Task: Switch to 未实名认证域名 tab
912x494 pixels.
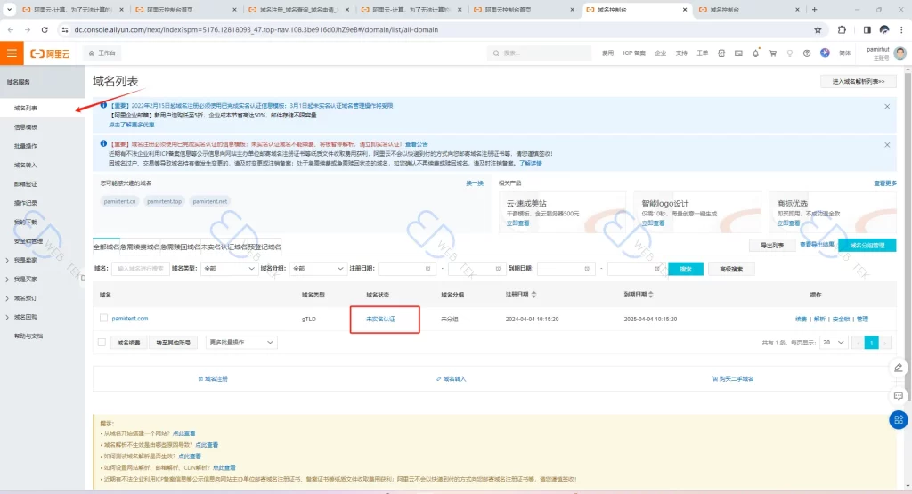Action: coord(224,247)
